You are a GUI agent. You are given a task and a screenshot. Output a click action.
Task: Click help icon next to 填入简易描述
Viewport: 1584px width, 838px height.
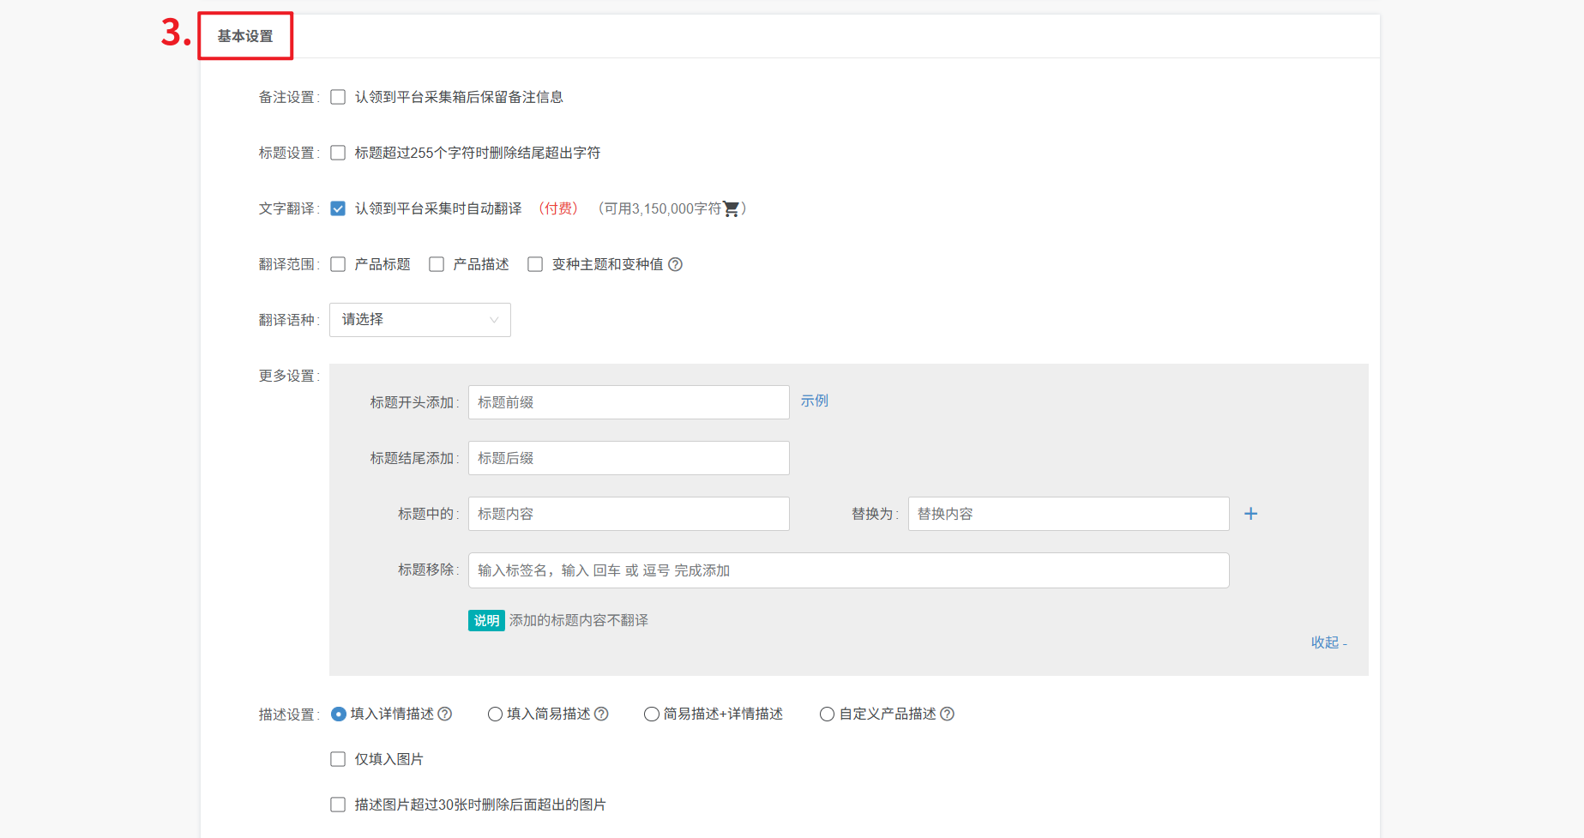point(601,714)
